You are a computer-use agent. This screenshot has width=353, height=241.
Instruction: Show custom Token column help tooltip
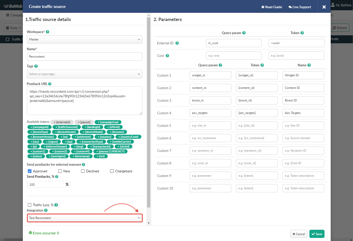(262, 65)
